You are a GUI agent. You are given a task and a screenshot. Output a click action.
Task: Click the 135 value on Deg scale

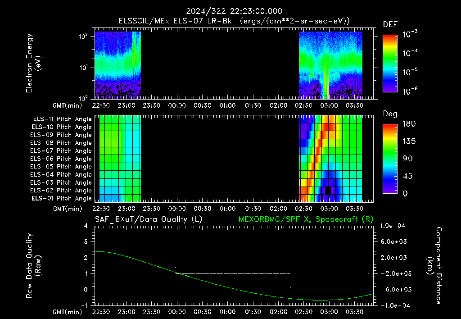(409, 141)
